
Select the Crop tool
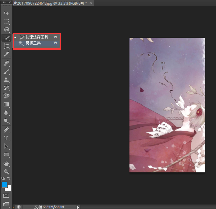pos(6,46)
